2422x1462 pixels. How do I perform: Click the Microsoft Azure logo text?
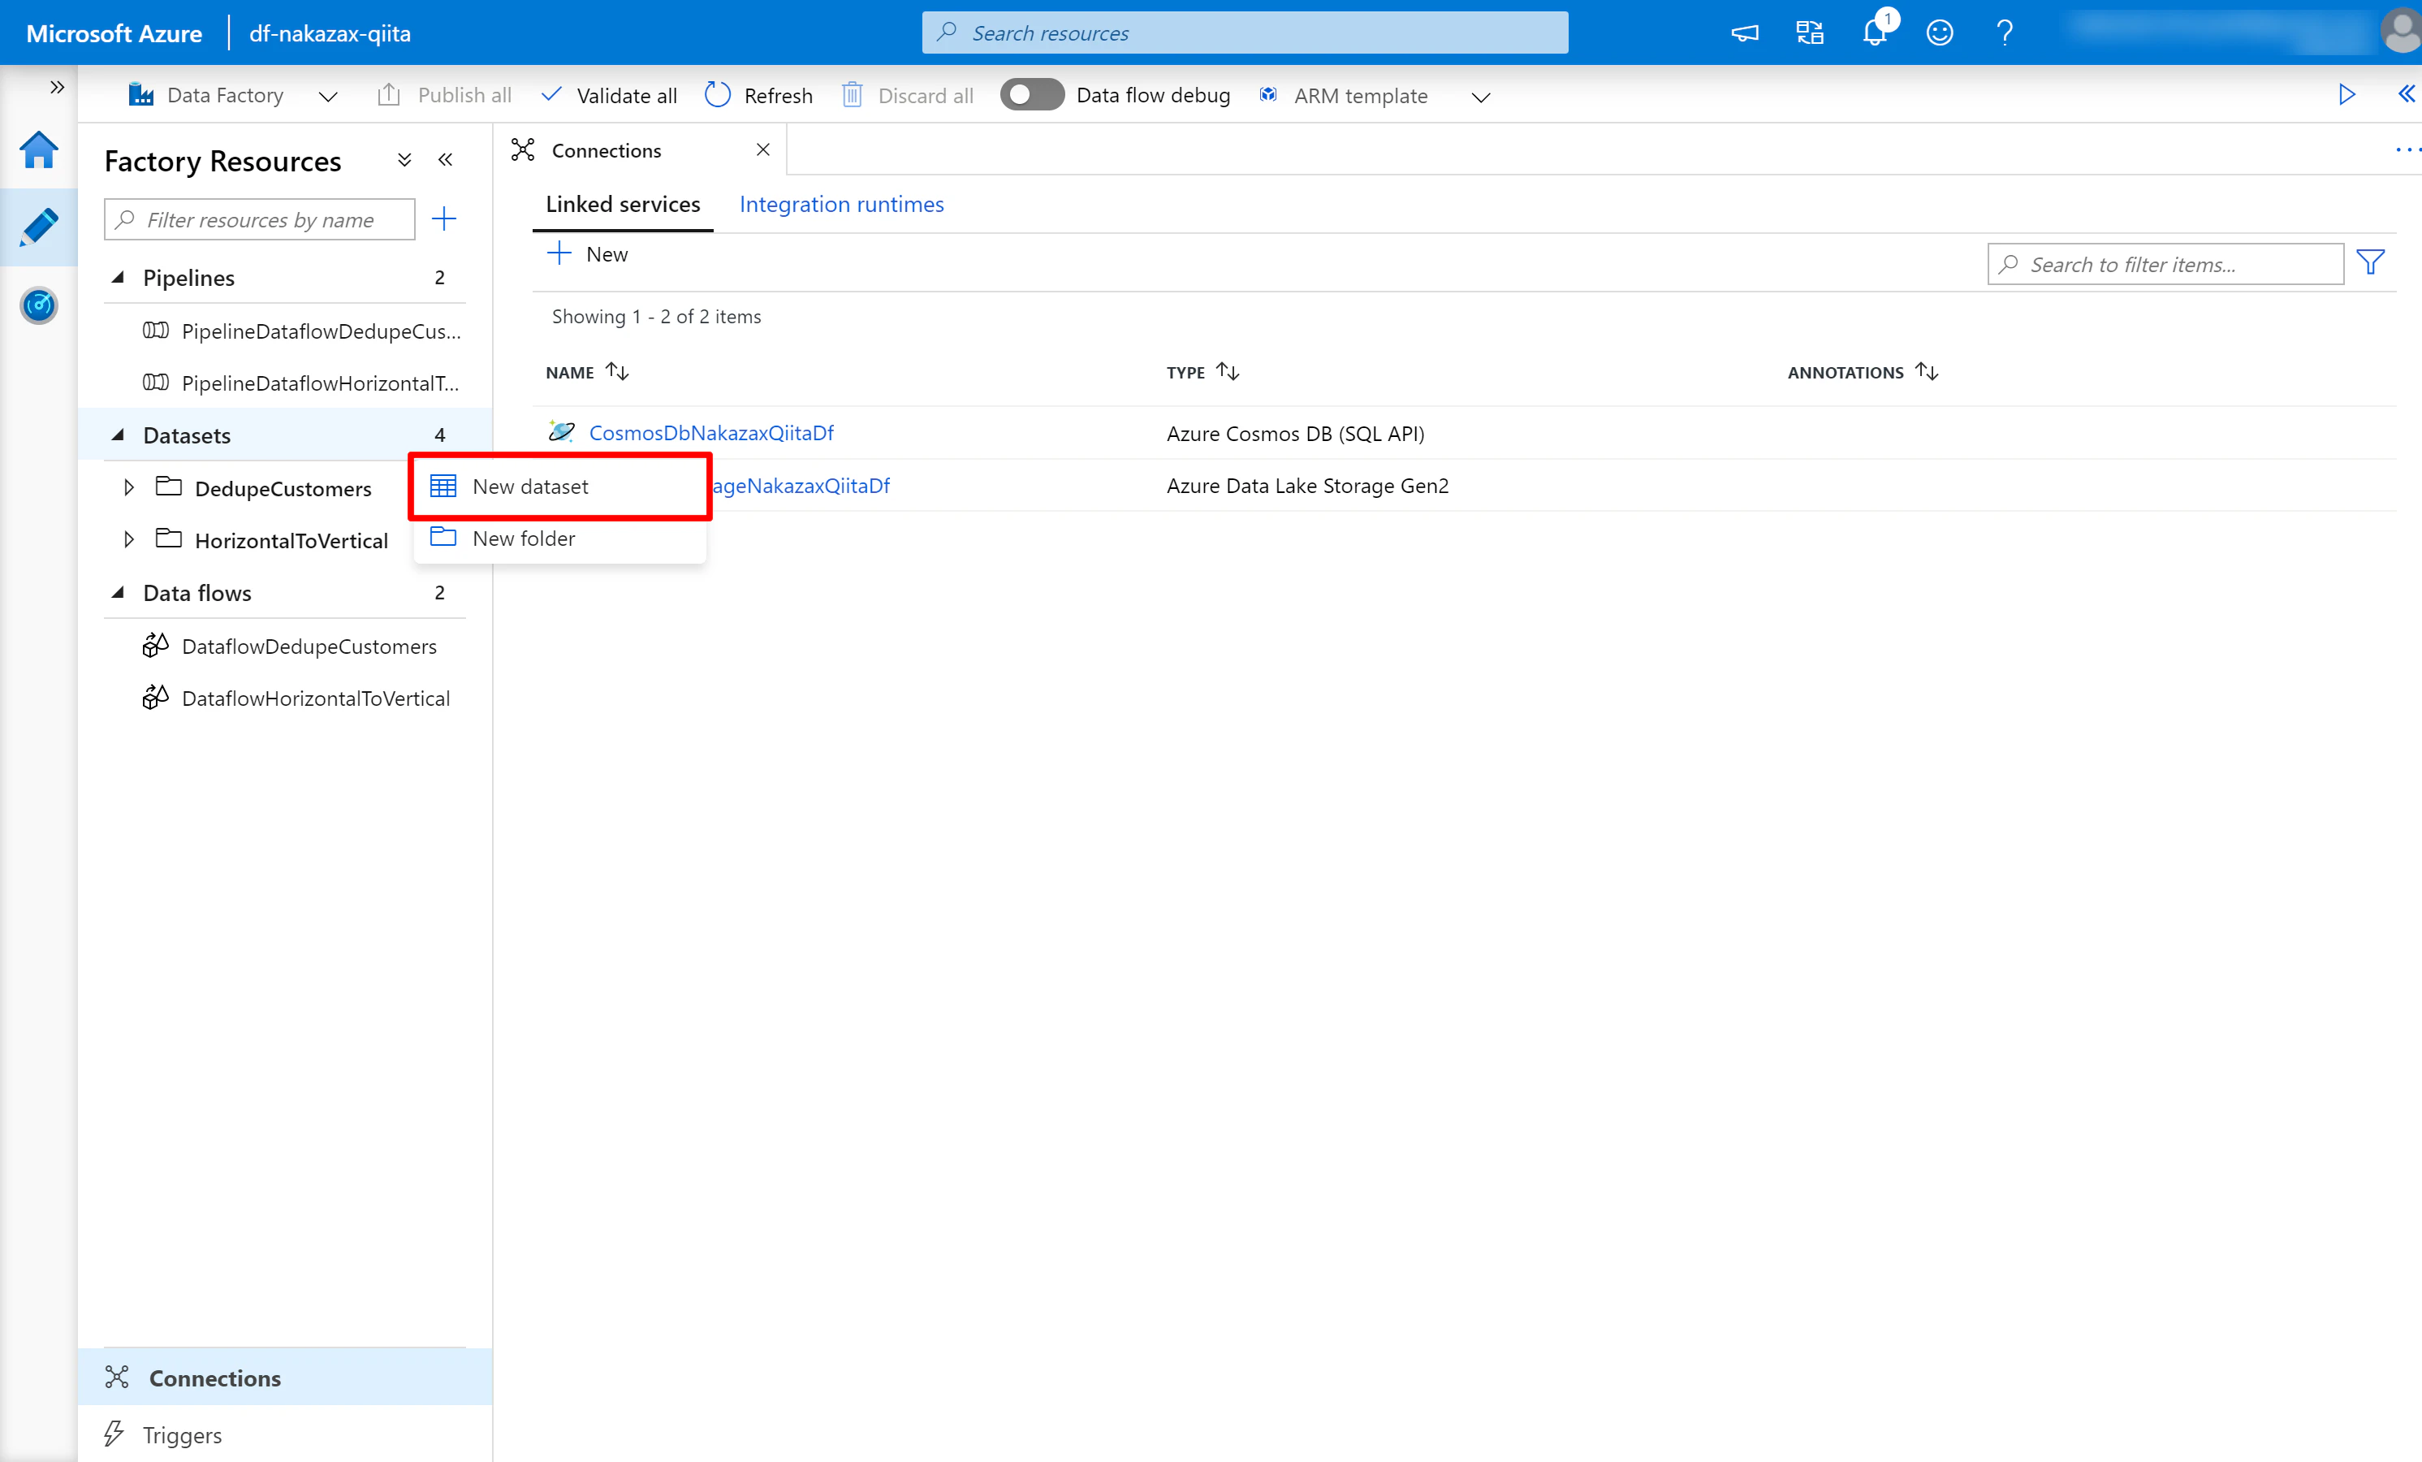tap(114, 33)
